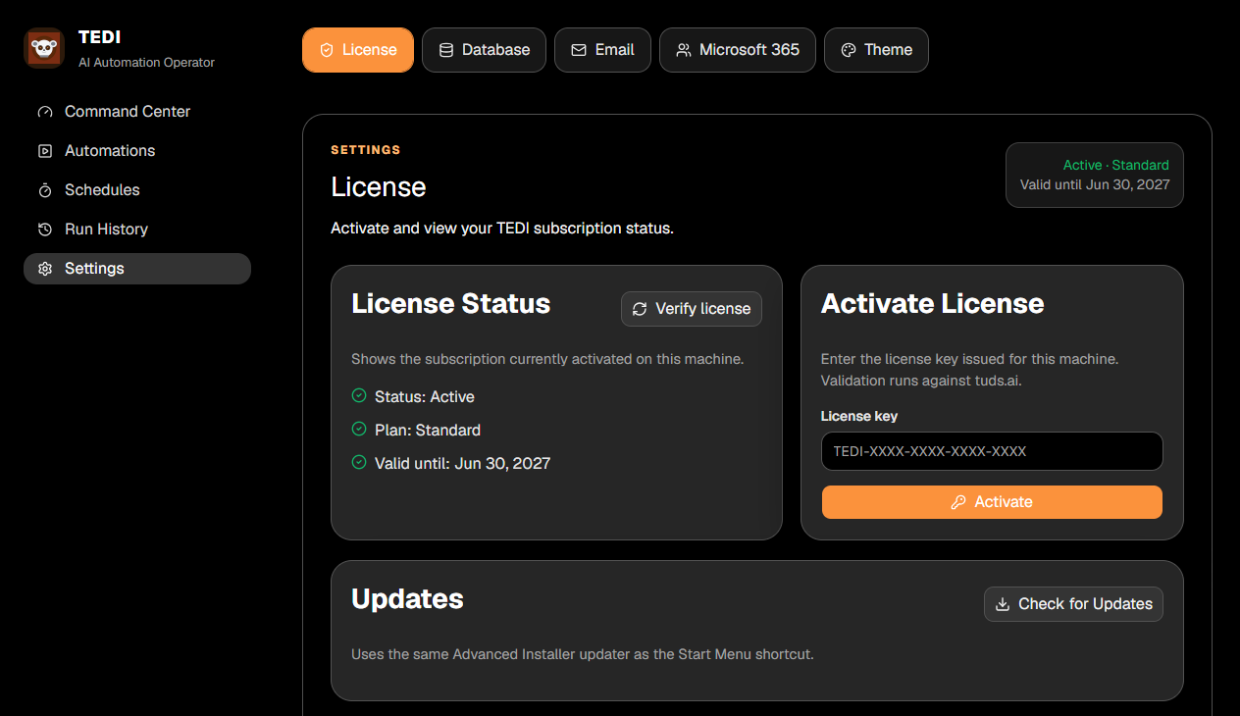Click the Validation runs against tuds.ai text

(x=921, y=381)
